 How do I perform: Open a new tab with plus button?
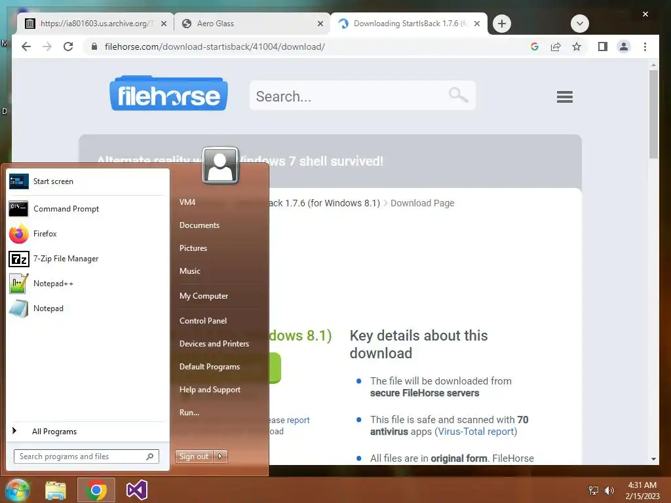tap(502, 24)
